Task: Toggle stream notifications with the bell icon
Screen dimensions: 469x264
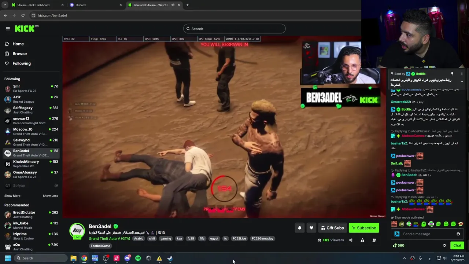Action: (299, 228)
